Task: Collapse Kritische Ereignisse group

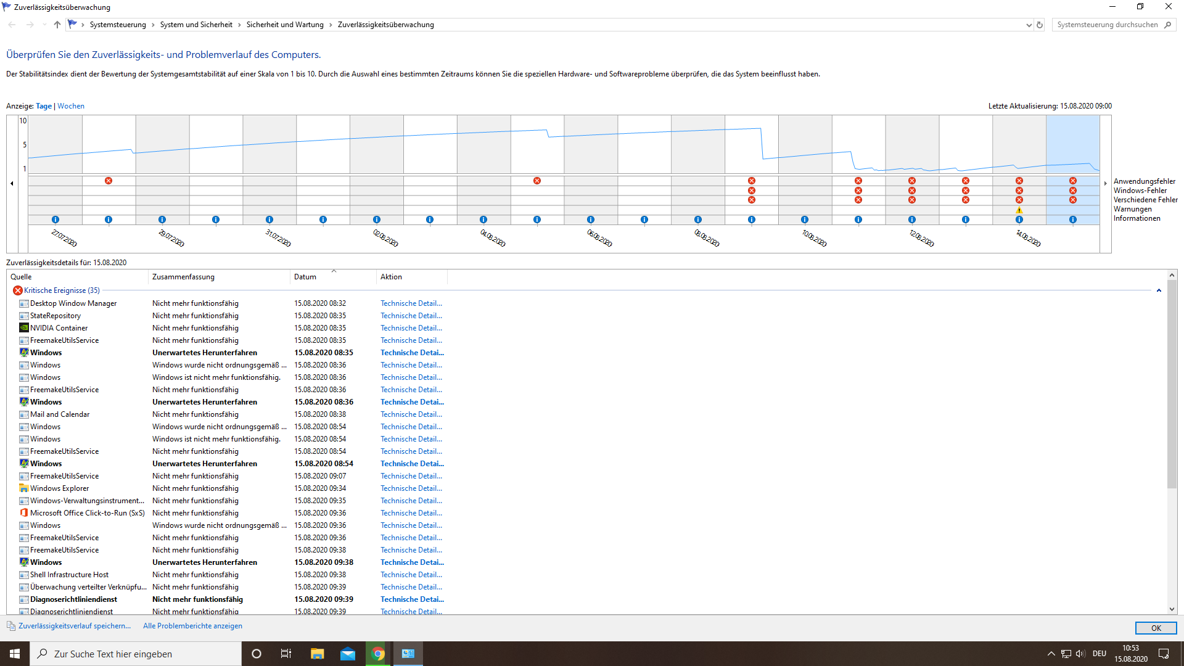Action: (x=1159, y=290)
